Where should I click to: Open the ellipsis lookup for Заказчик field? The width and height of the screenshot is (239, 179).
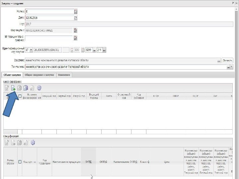(219, 61)
